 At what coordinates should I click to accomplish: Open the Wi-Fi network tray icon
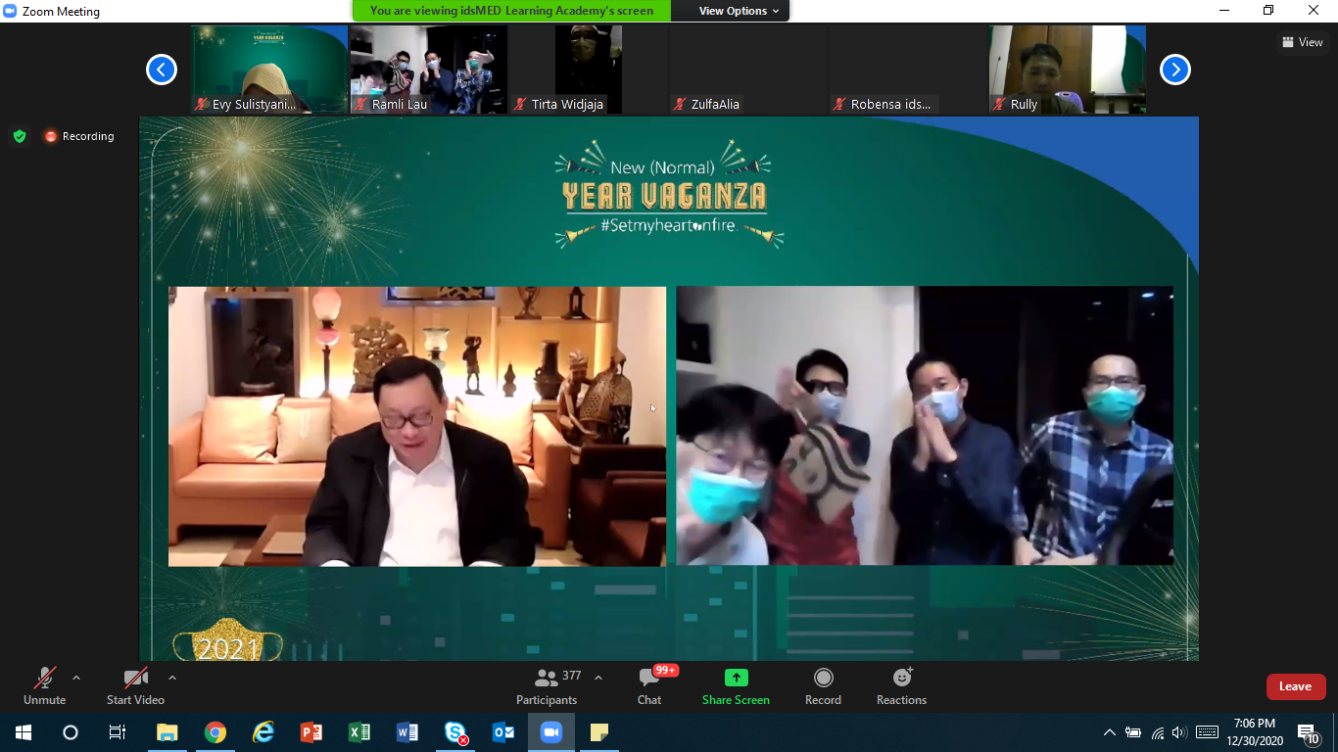(x=1158, y=731)
